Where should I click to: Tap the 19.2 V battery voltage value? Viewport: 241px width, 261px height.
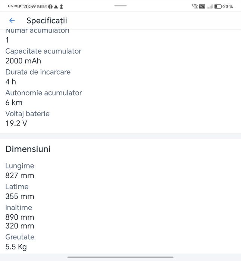click(16, 123)
